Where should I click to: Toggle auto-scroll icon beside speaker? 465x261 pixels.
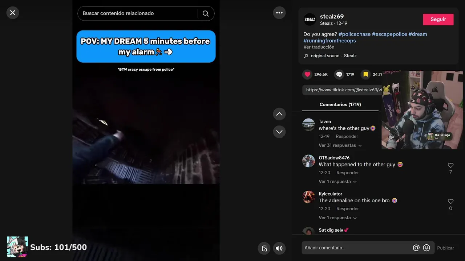point(264,248)
